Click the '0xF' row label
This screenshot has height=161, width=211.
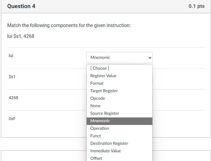pos(12,119)
